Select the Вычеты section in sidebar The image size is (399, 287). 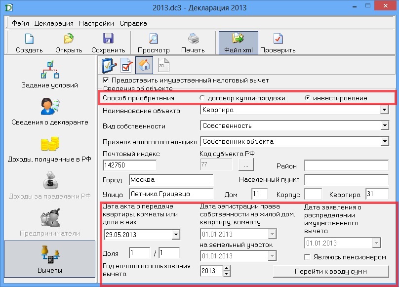(49, 259)
